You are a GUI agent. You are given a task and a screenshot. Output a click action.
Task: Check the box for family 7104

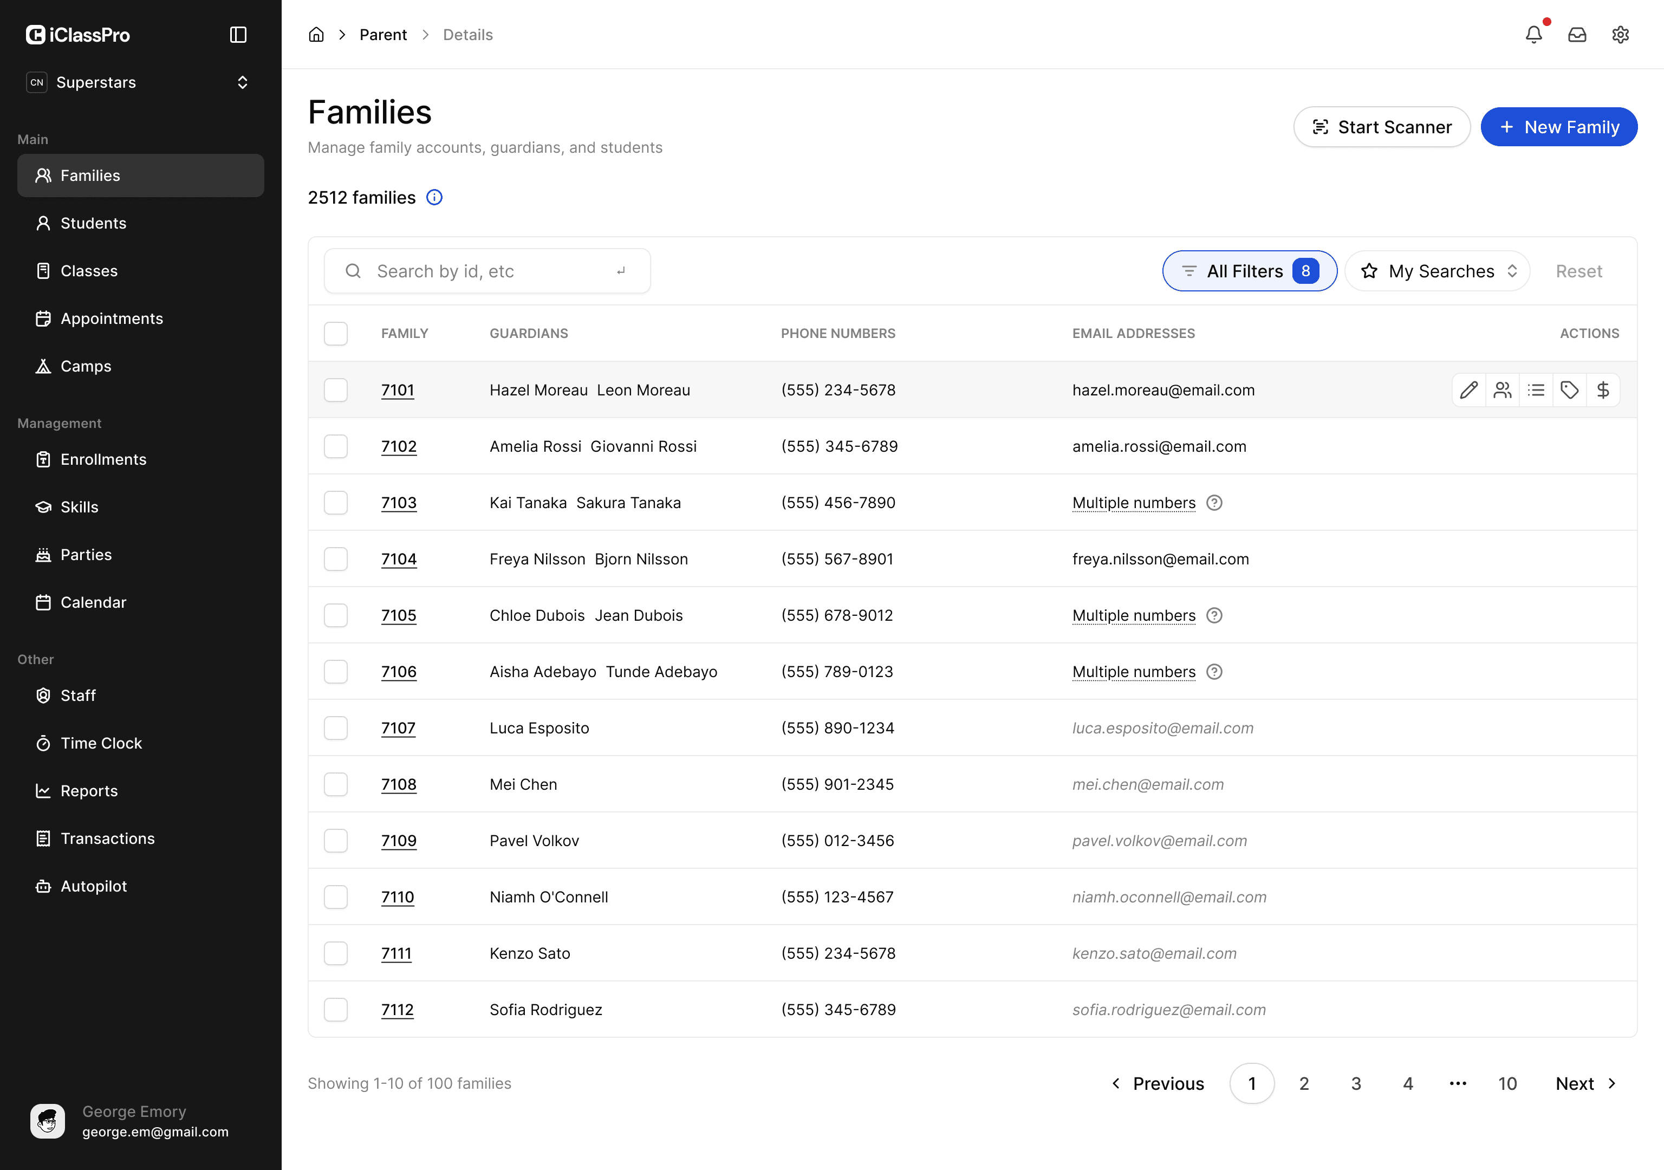[335, 559]
